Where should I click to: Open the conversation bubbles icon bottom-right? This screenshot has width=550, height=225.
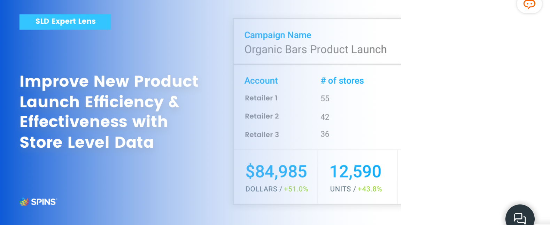click(520, 218)
